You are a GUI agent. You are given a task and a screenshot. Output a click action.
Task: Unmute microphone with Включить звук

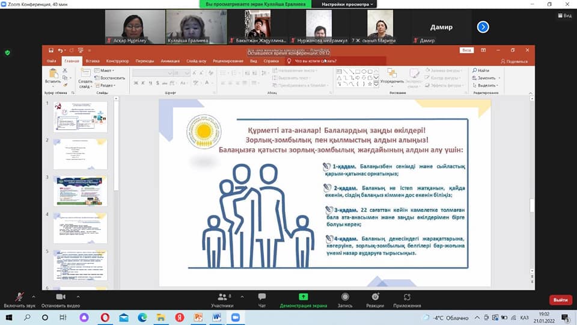coord(19,298)
